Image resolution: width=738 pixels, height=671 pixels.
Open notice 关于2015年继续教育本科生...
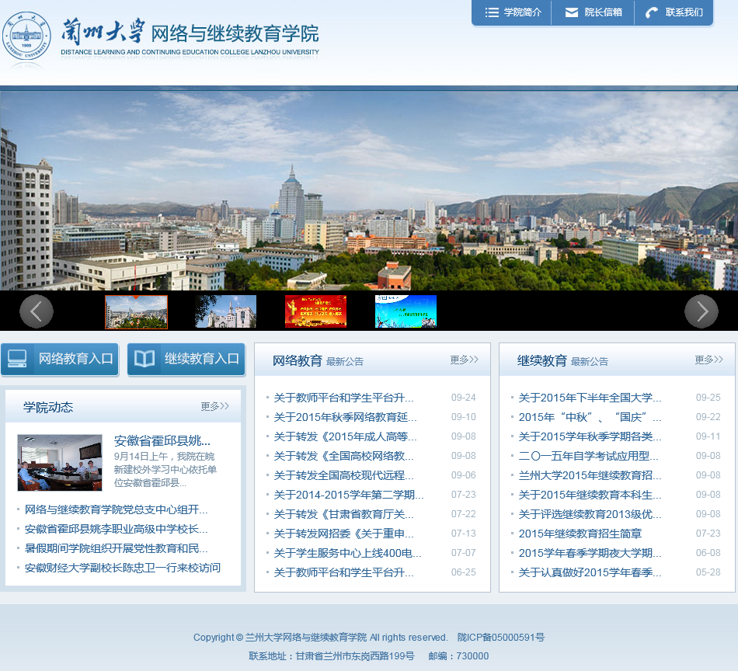tap(590, 495)
